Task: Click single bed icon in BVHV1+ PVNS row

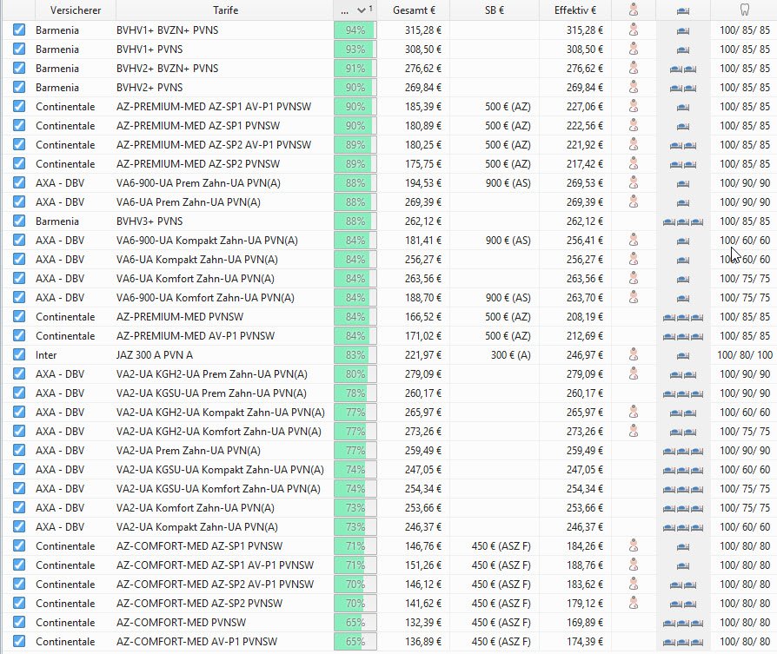Action: click(x=683, y=50)
